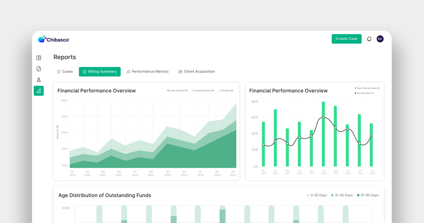Viewport: 424px width, 223px height.
Task: Toggle Outstanding Funds ($) legend entry
Action: pyautogui.click(x=203, y=91)
